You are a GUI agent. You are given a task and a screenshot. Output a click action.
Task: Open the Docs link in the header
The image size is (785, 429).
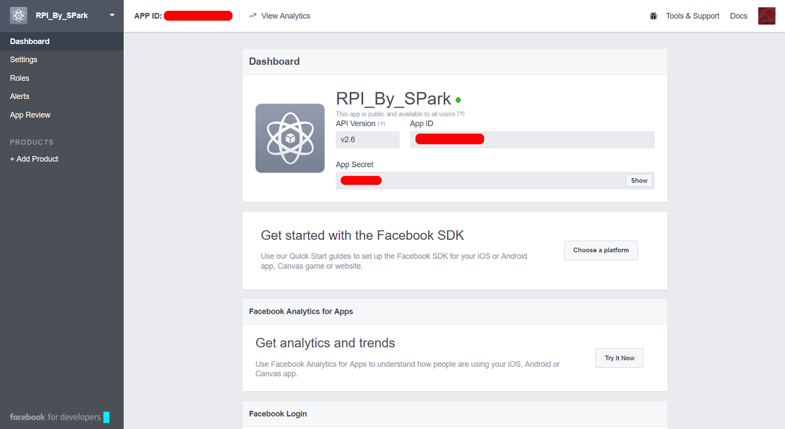738,16
